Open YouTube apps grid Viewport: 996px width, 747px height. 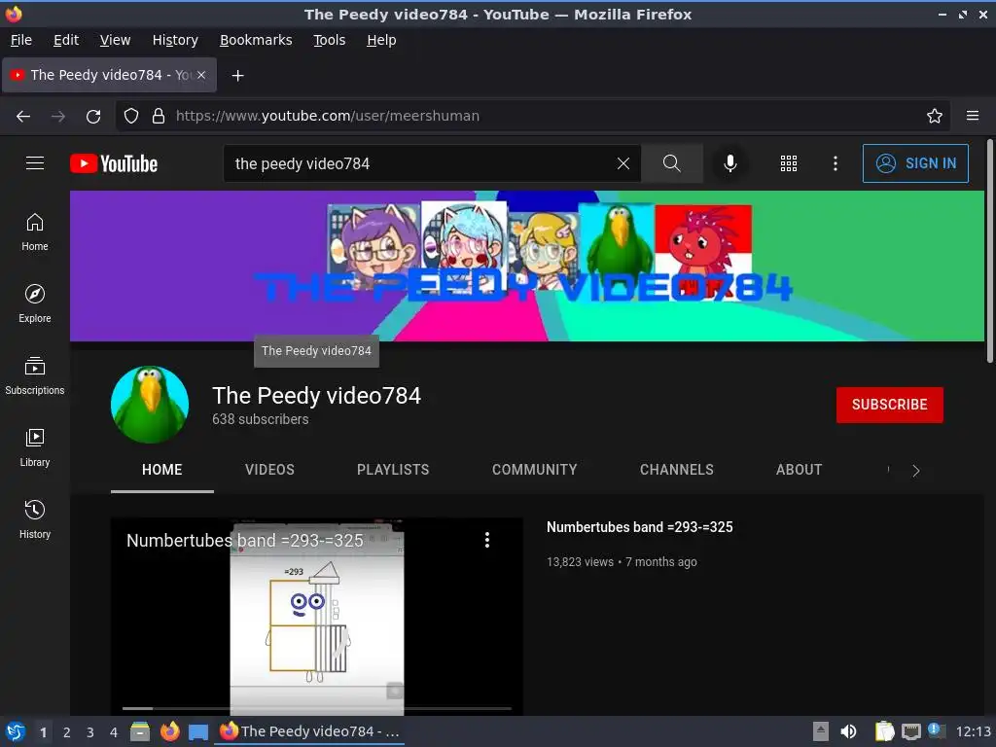[788, 163]
